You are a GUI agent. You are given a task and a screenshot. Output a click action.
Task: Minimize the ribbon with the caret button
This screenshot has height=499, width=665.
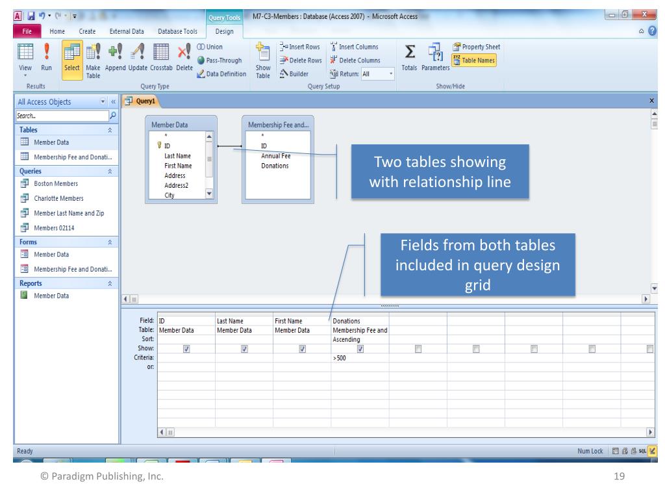coord(641,31)
